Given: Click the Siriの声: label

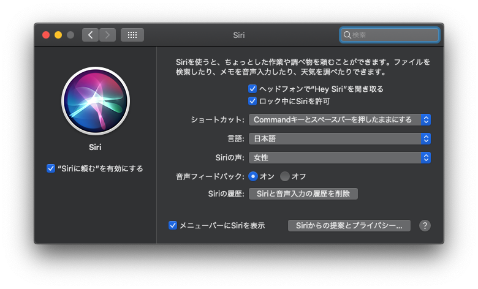Looking at the screenshot, I should 230,158.
